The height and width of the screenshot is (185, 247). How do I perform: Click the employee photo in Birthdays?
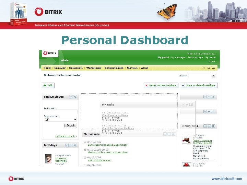tap(48, 159)
